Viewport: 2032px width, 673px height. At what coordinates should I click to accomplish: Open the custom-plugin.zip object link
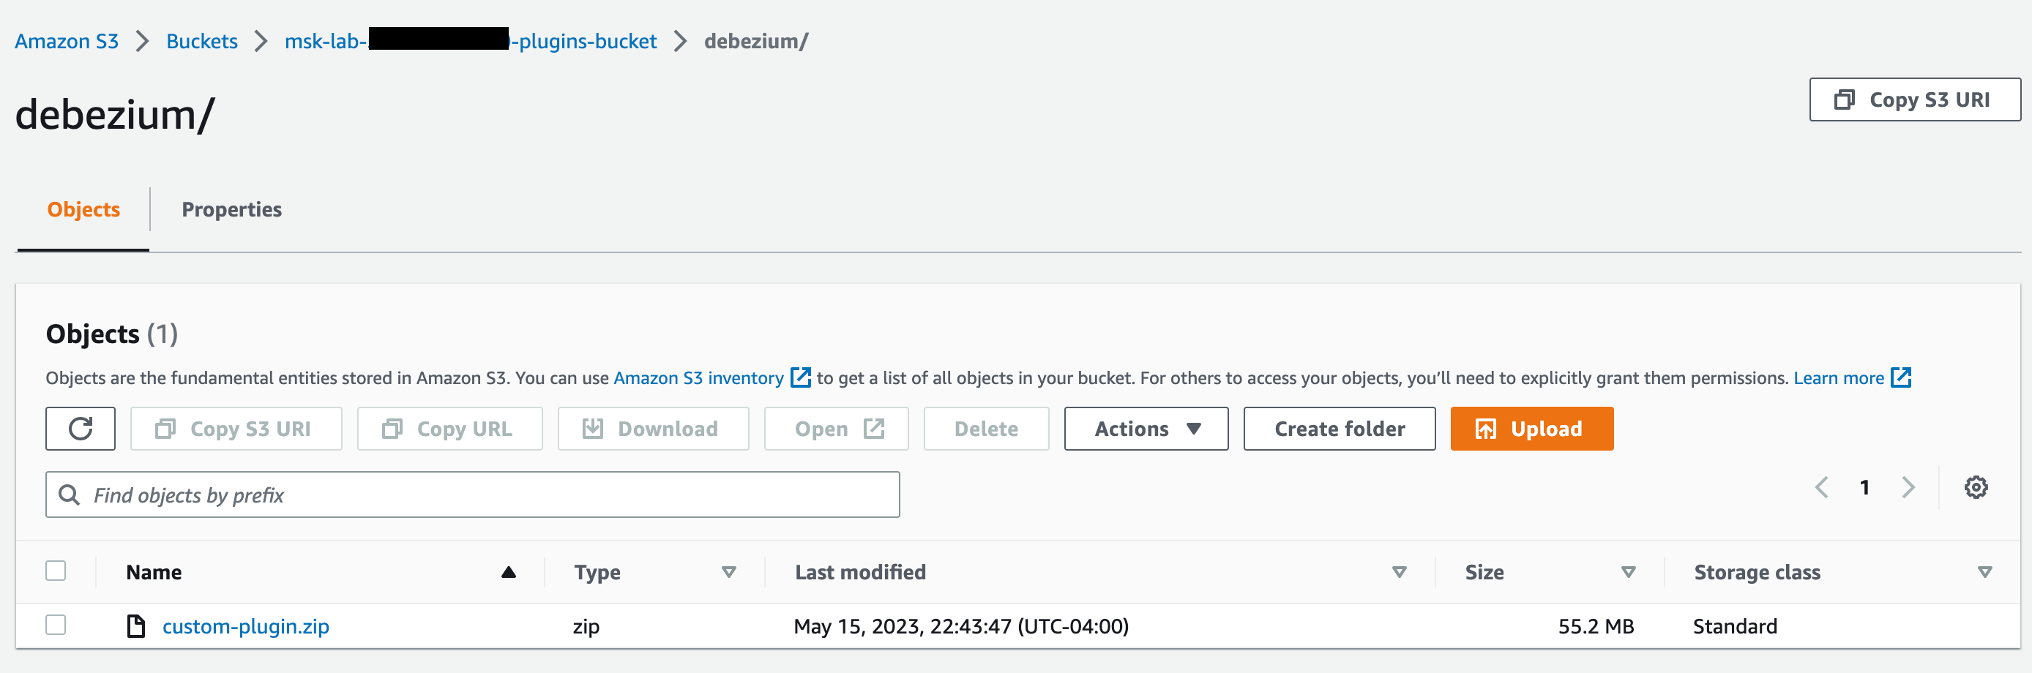coord(245,625)
